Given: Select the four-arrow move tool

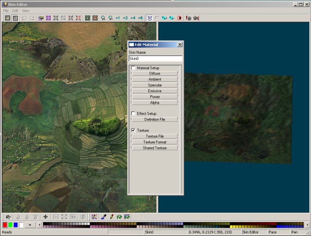Looking at the screenshot, I should click(x=45, y=217).
